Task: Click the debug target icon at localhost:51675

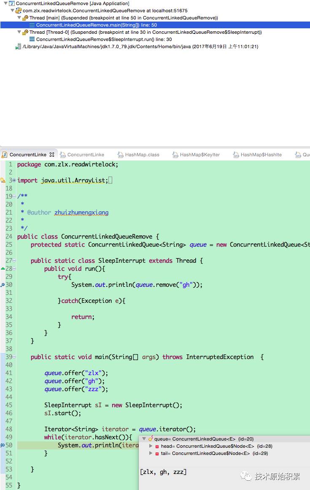Action: 19,11
